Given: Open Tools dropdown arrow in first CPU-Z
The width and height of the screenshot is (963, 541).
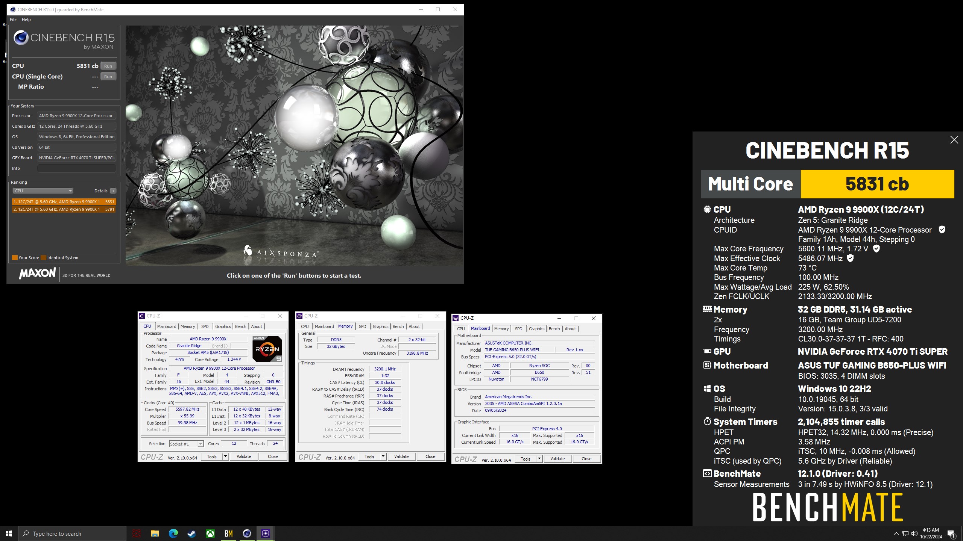Looking at the screenshot, I should (x=226, y=457).
